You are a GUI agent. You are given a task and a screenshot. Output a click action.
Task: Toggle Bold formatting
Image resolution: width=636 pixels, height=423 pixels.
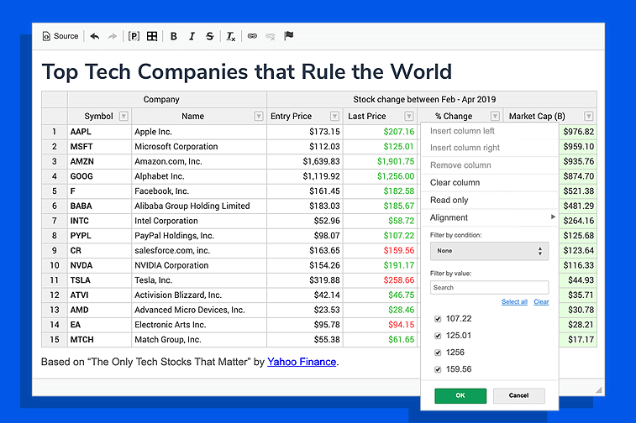tap(174, 36)
